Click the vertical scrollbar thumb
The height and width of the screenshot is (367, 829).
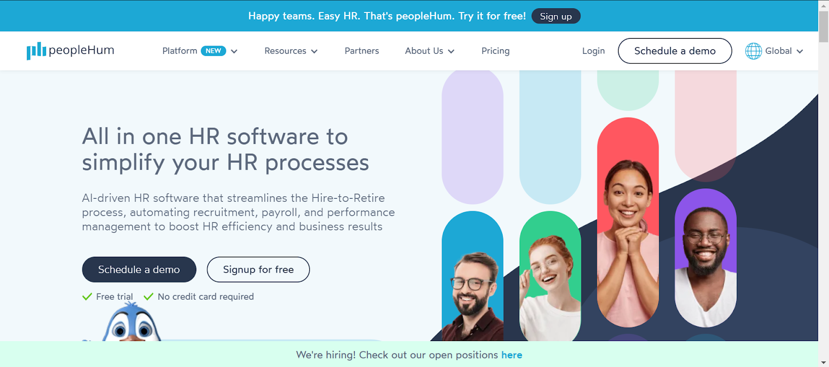point(823,26)
